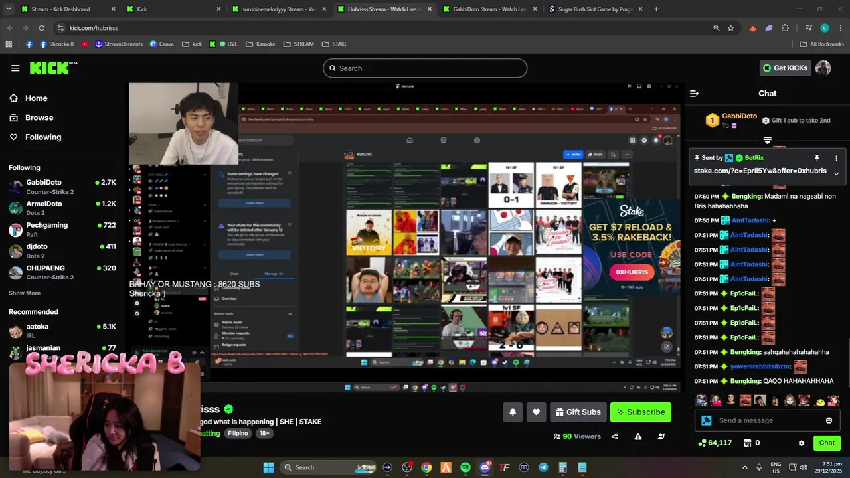Click the Gift Subs button
850x478 pixels.
coord(578,412)
